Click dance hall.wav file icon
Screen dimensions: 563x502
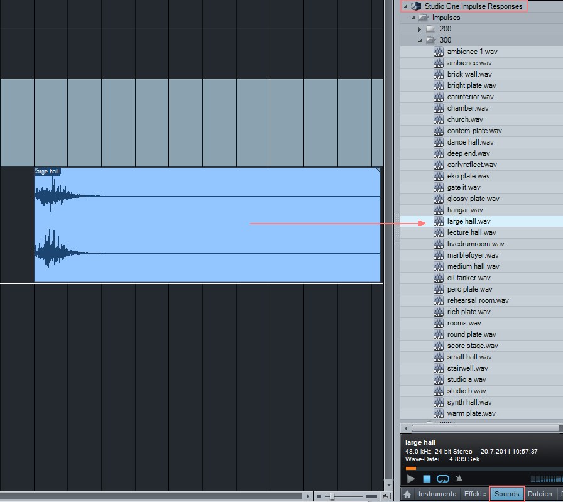[x=439, y=142]
